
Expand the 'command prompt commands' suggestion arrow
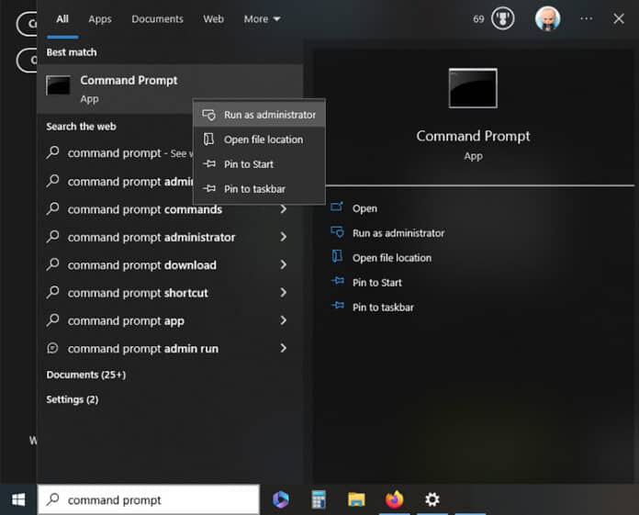(x=283, y=209)
